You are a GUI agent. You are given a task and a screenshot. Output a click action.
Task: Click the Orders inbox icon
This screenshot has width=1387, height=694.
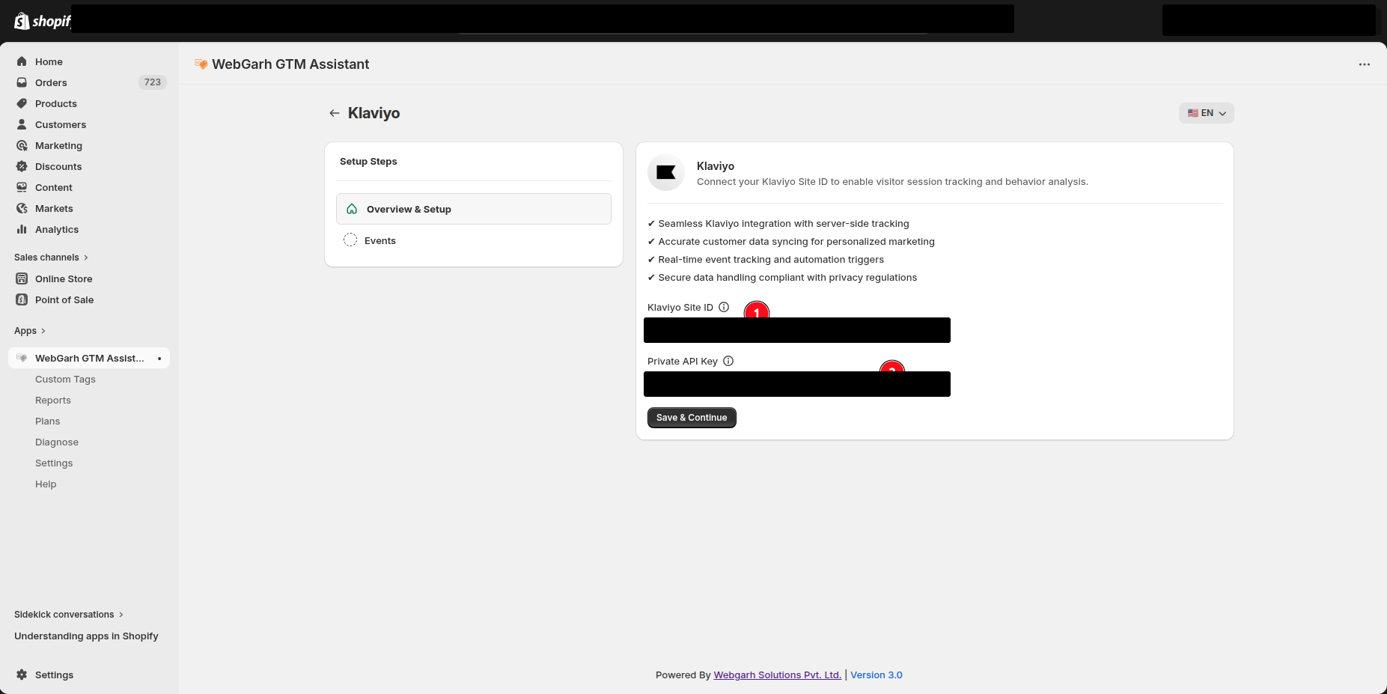click(x=22, y=82)
